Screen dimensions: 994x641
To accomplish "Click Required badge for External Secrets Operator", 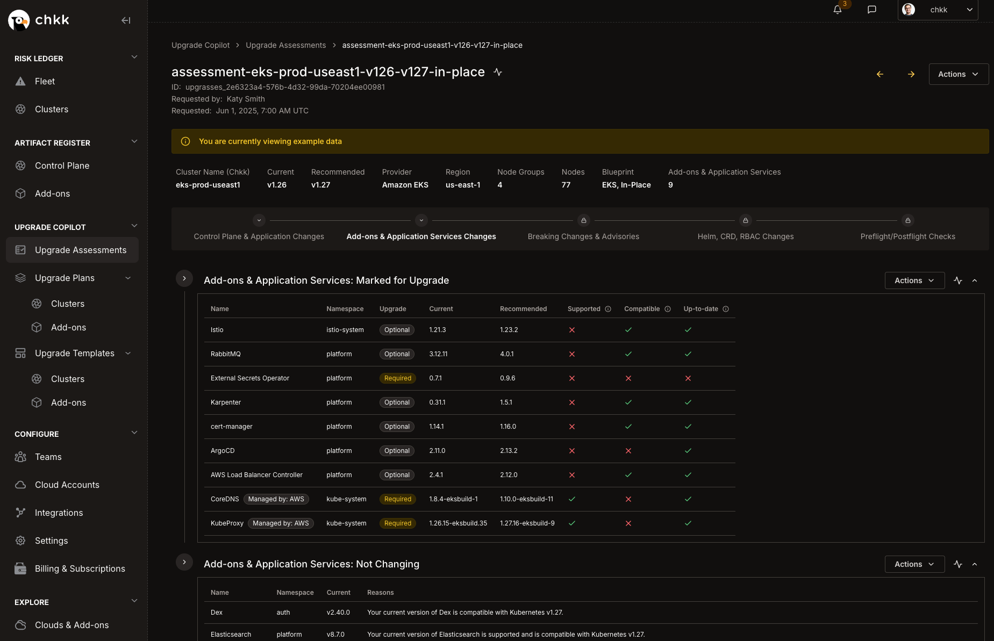I will tap(398, 378).
